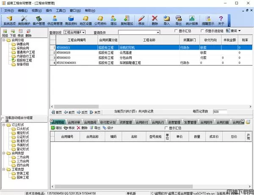Screen dimensions: 254x195
Task: Sort by the 工程合同编号 column header
Action: pos(77,40)
